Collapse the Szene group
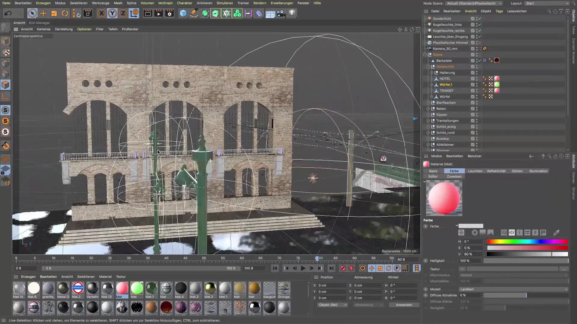Image resolution: width=577 pixels, height=324 pixels. pyautogui.click(x=425, y=55)
